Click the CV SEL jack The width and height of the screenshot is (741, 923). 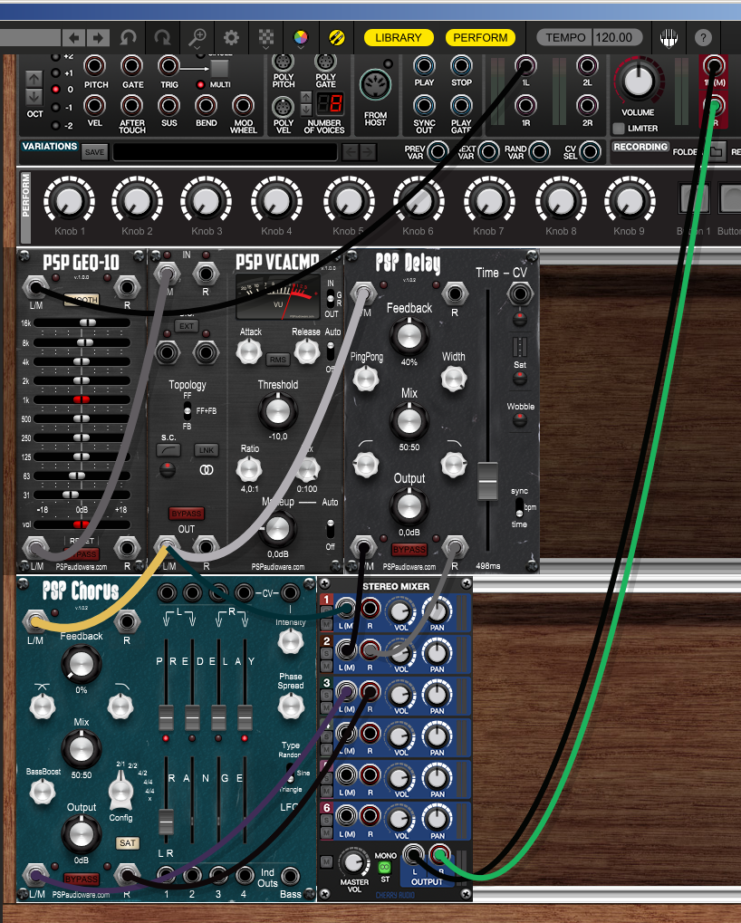coord(590,152)
